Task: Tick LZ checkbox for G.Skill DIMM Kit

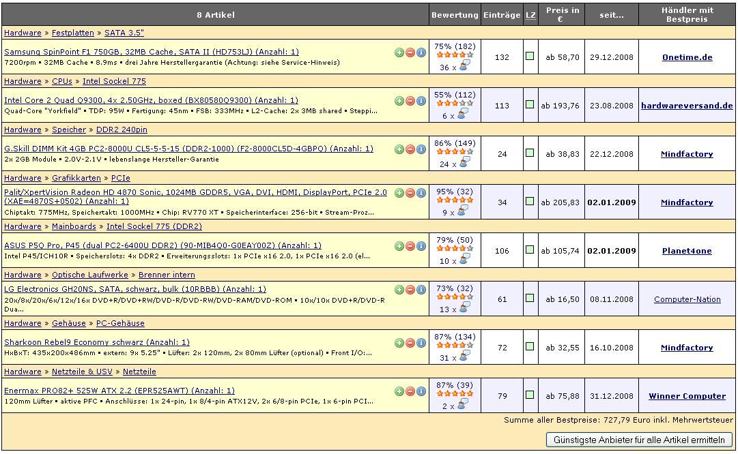Action: [530, 153]
